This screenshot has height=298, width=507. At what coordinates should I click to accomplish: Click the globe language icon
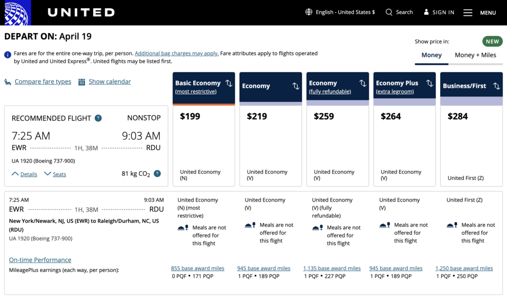[308, 12]
